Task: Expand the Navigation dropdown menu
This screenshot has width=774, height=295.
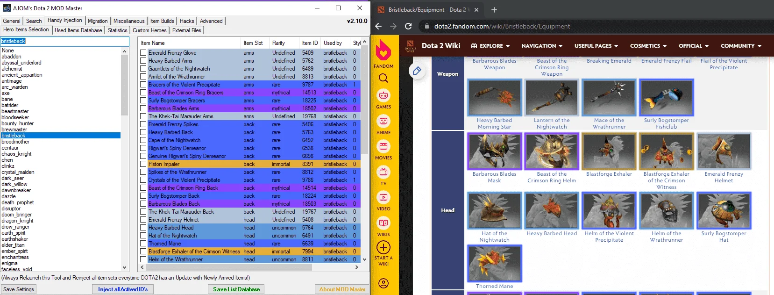Action: (x=542, y=46)
